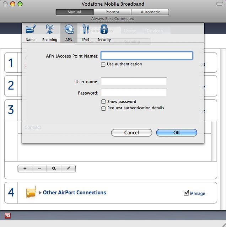The height and width of the screenshot is (227, 226).
Task: Click the red envelope status icon
Action: 8,216
